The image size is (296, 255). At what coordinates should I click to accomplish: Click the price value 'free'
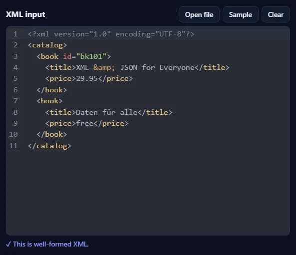tap(85, 124)
